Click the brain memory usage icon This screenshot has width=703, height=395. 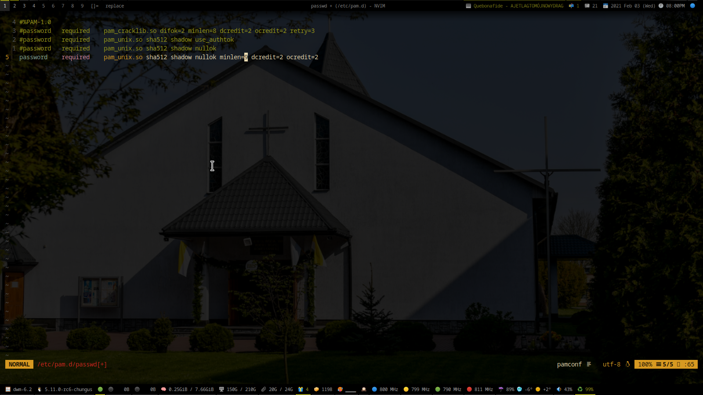(x=163, y=389)
